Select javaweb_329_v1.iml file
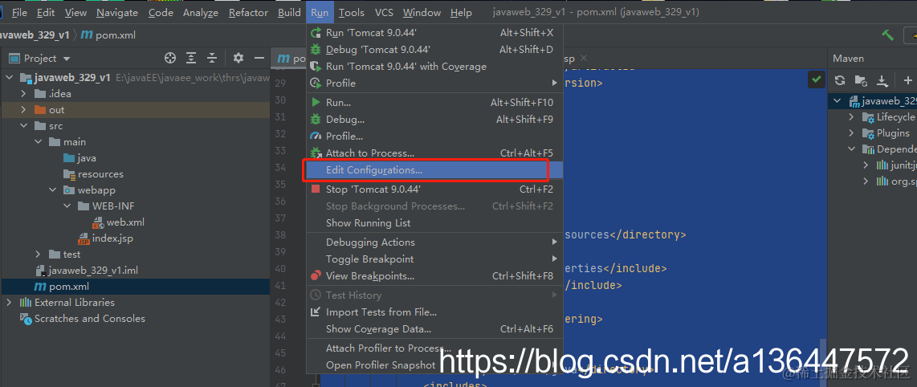 click(x=94, y=271)
